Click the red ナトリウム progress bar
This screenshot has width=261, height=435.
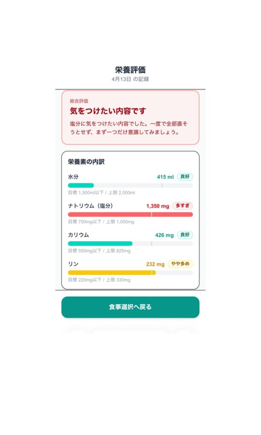click(x=130, y=215)
